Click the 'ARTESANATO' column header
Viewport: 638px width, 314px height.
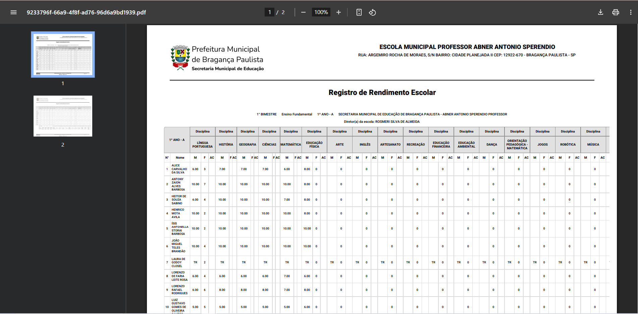[x=390, y=145]
